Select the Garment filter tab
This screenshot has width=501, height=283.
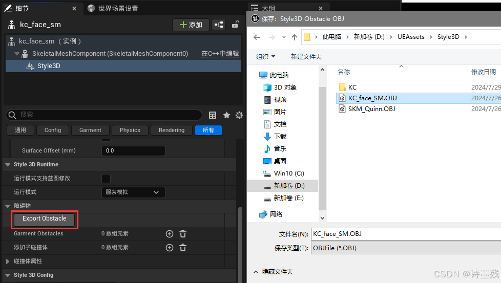click(x=90, y=130)
